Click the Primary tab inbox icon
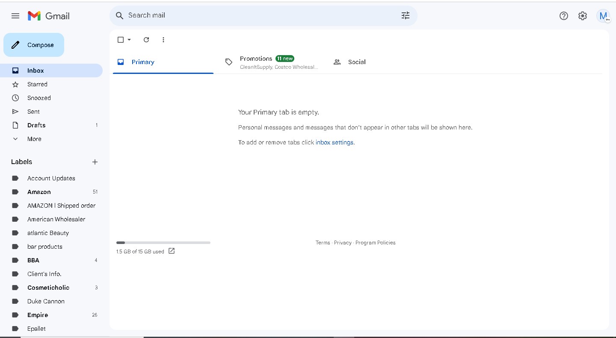This screenshot has height=338, width=616. 121,62
